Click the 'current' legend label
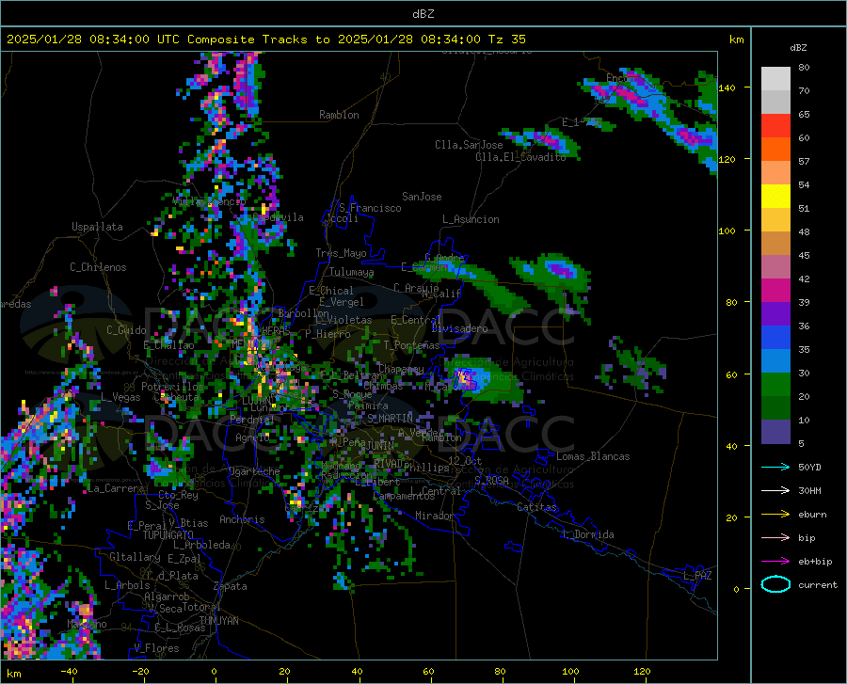This screenshot has width=847, height=684. (x=818, y=584)
